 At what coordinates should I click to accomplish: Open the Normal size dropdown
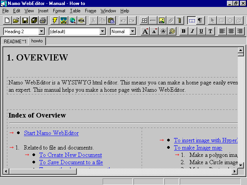[132, 31]
